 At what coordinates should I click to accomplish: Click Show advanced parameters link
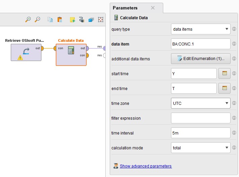click(x=145, y=166)
